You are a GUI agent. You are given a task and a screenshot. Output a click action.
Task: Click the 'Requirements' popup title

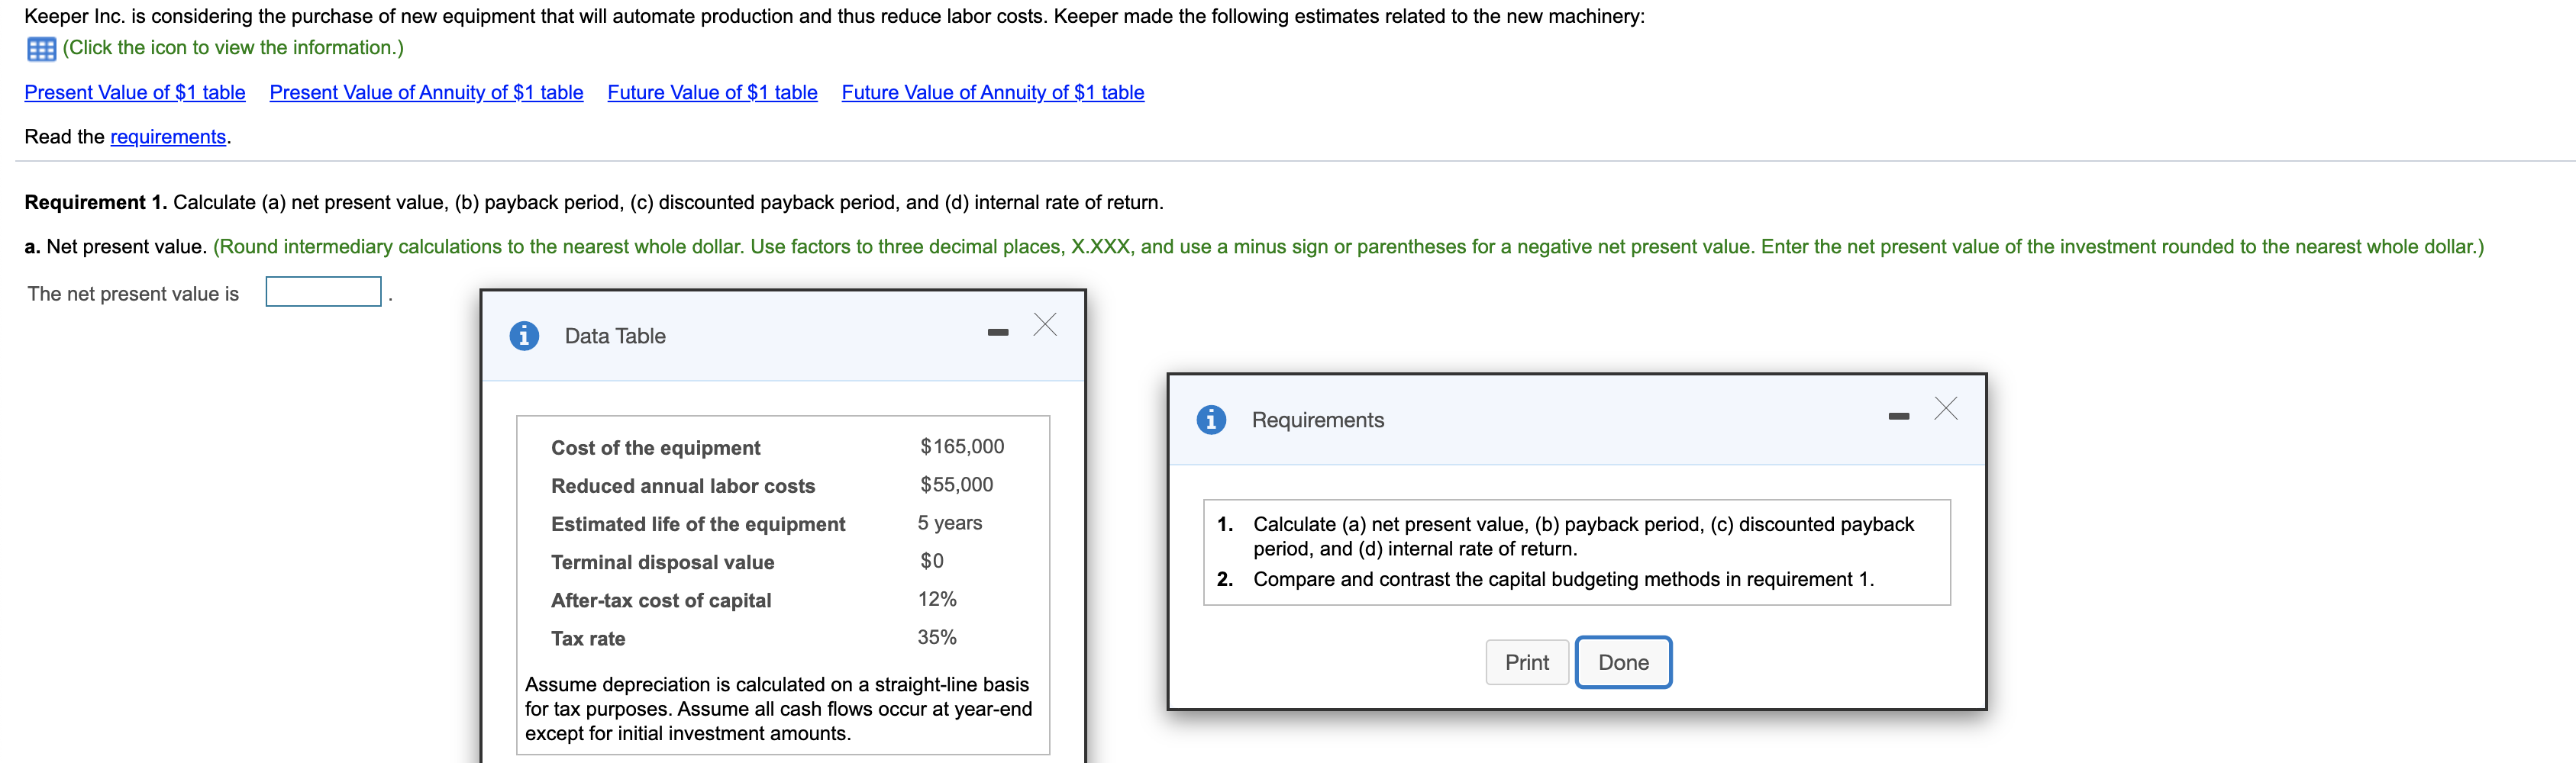[1318, 420]
